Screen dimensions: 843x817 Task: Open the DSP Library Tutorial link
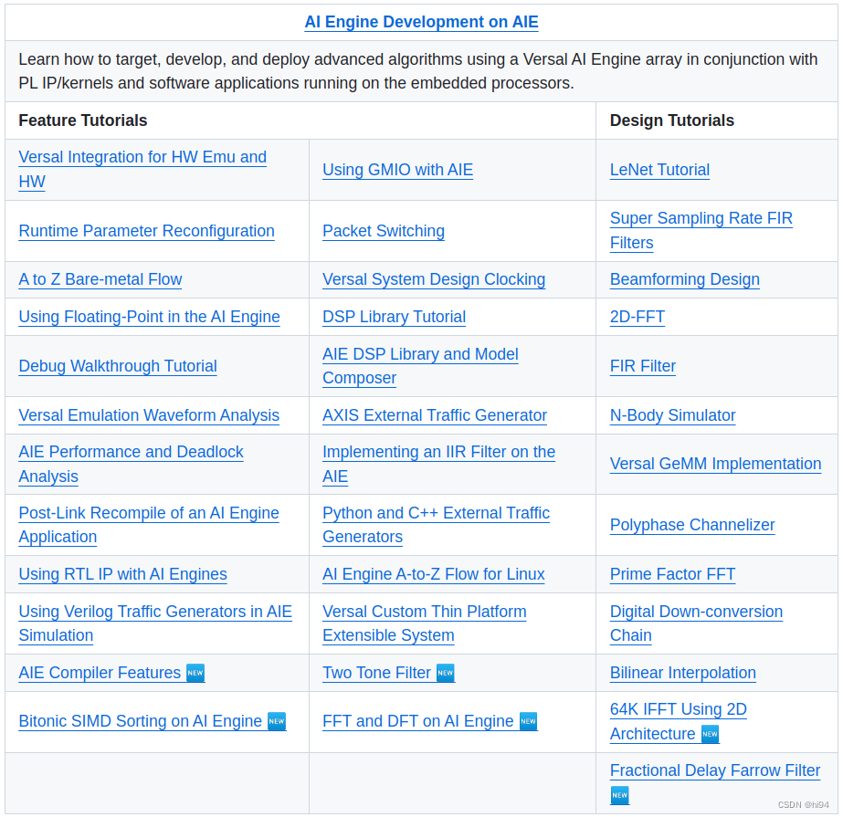pos(394,317)
